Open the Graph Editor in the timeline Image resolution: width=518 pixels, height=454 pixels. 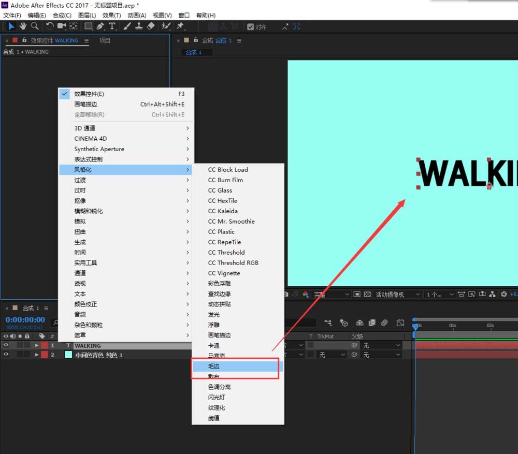[x=400, y=323]
